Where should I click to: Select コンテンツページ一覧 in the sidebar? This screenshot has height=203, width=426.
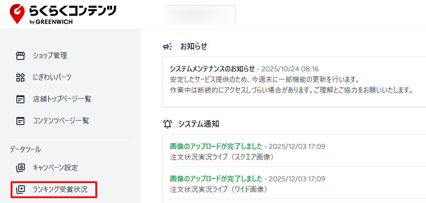(61, 121)
